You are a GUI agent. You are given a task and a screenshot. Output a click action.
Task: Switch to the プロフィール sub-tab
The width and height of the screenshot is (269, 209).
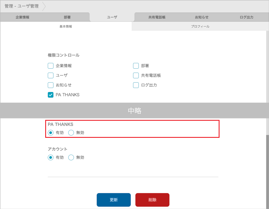[x=200, y=26]
